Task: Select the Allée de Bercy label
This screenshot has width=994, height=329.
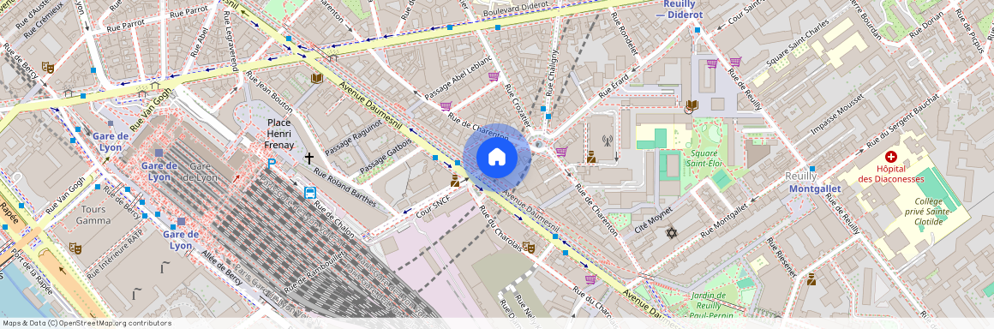Action: click(x=221, y=266)
